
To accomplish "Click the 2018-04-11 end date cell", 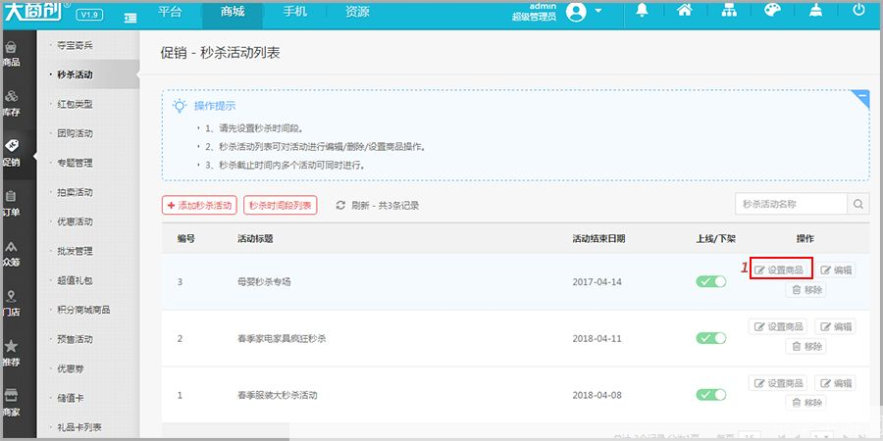I will tap(597, 339).
